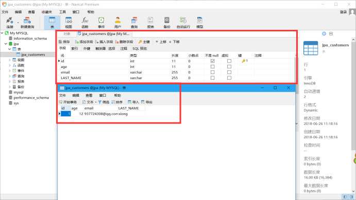Expand the Events (事件) tree node
The height and width of the screenshot is (200, 356).
pyautogui.click(x=10, y=70)
